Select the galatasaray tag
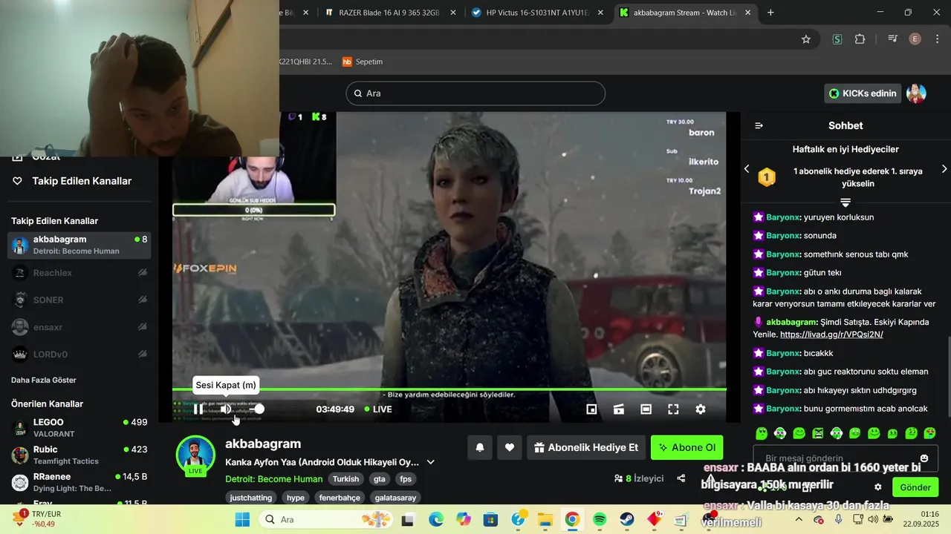Image resolution: width=951 pixels, height=534 pixels. 395,498
